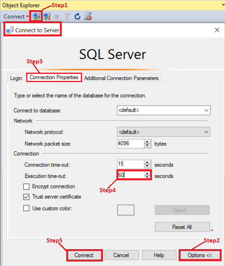225x266 pixels.
Task: Click the Stop icon in the toolbar
Action: 57,16
